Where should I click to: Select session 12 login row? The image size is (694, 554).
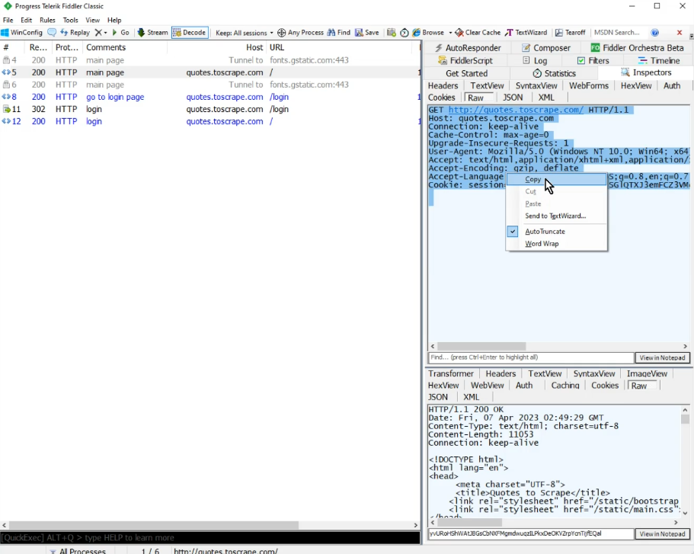(x=210, y=121)
